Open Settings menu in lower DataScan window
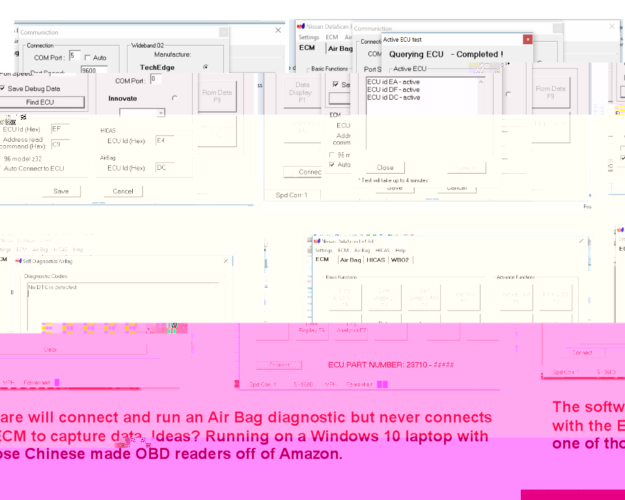This screenshot has width=625, height=500. tap(324, 251)
